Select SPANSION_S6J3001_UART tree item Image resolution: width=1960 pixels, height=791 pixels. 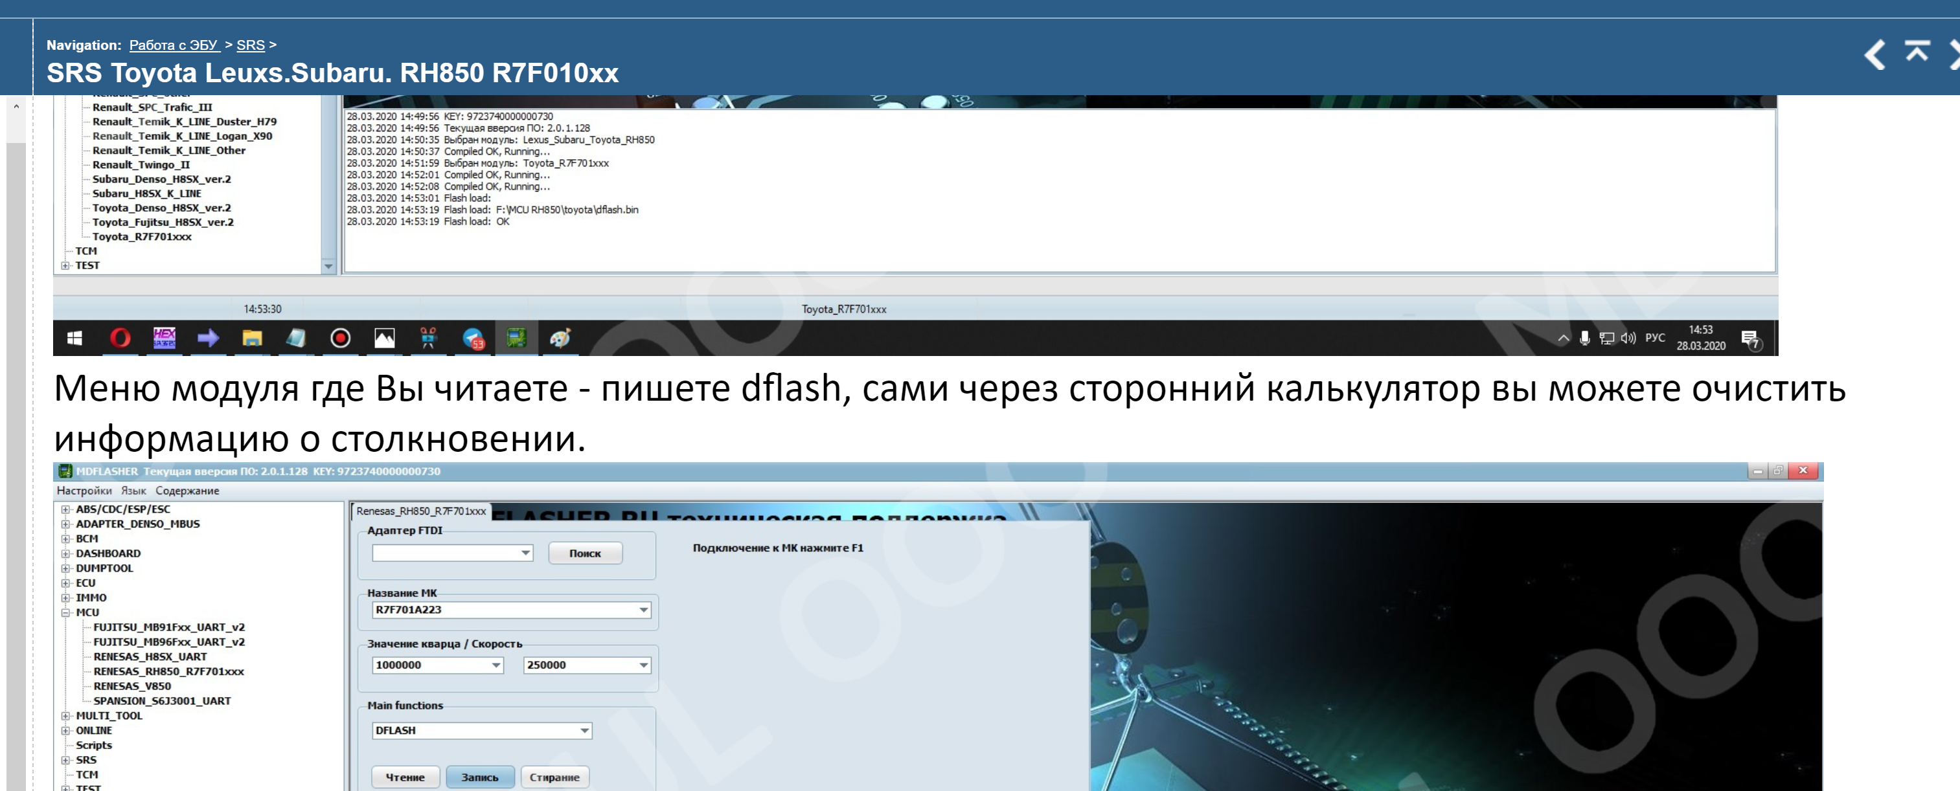[x=162, y=701]
